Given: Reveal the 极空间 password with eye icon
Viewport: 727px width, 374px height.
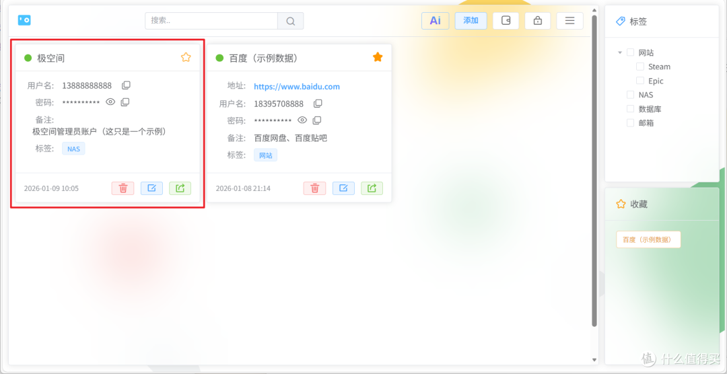Looking at the screenshot, I should 110,102.
